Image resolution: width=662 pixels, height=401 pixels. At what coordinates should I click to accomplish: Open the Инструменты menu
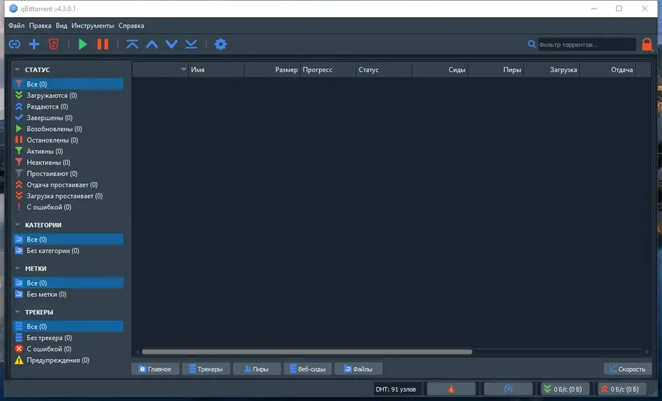(93, 26)
